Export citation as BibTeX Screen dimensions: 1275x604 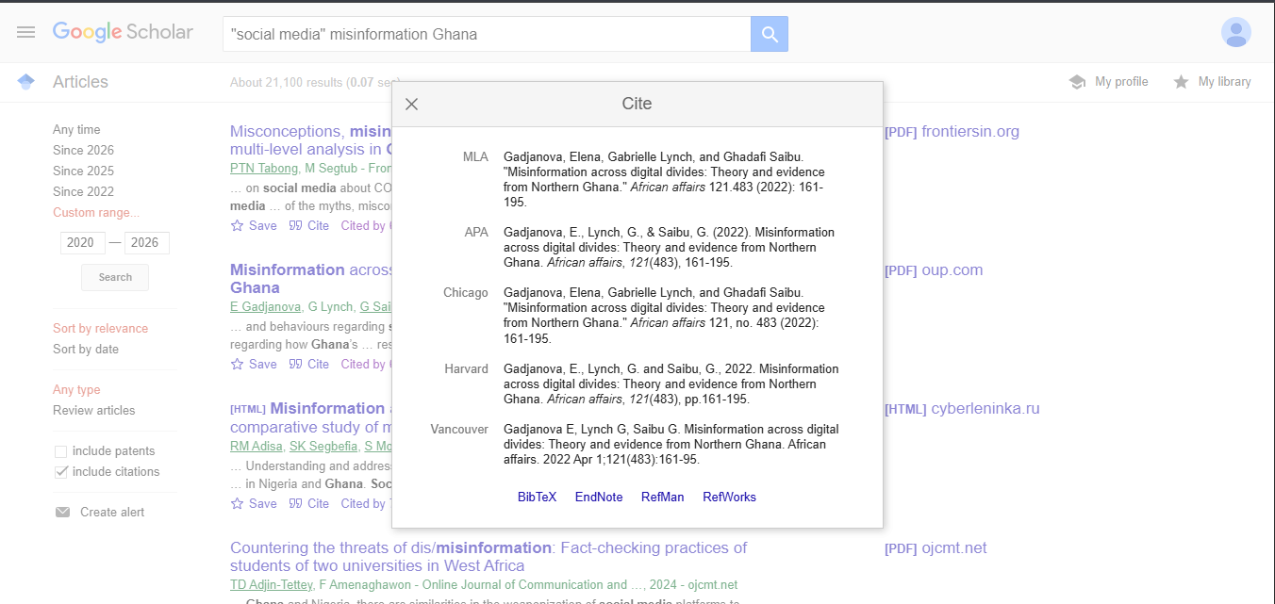(537, 497)
